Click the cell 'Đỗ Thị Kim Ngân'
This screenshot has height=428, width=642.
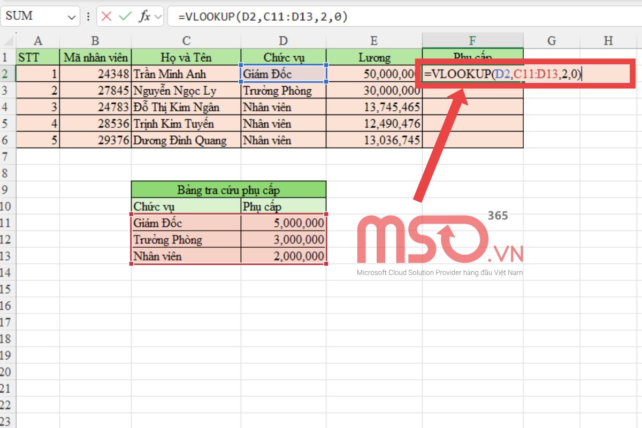pyautogui.click(x=186, y=107)
